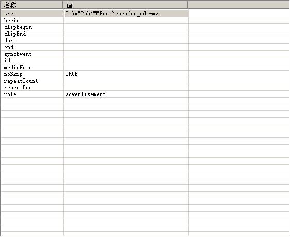The height and width of the screenshot is (237, 290).
Task: Click the value cell for repeatDur
Action: (x=126, y=87)
